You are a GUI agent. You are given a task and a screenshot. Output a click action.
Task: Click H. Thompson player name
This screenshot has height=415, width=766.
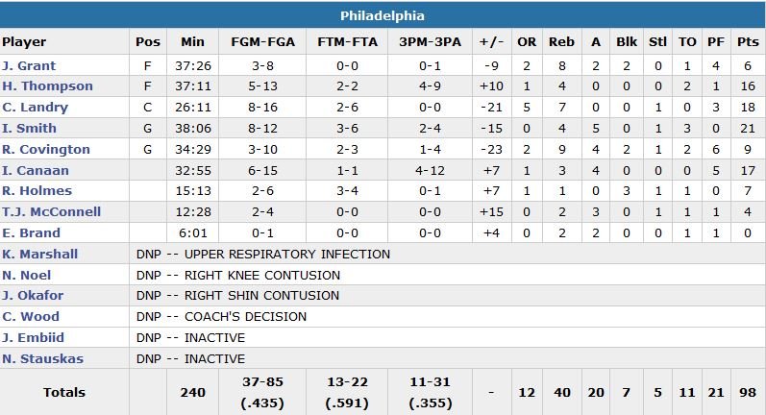[47, 86]
